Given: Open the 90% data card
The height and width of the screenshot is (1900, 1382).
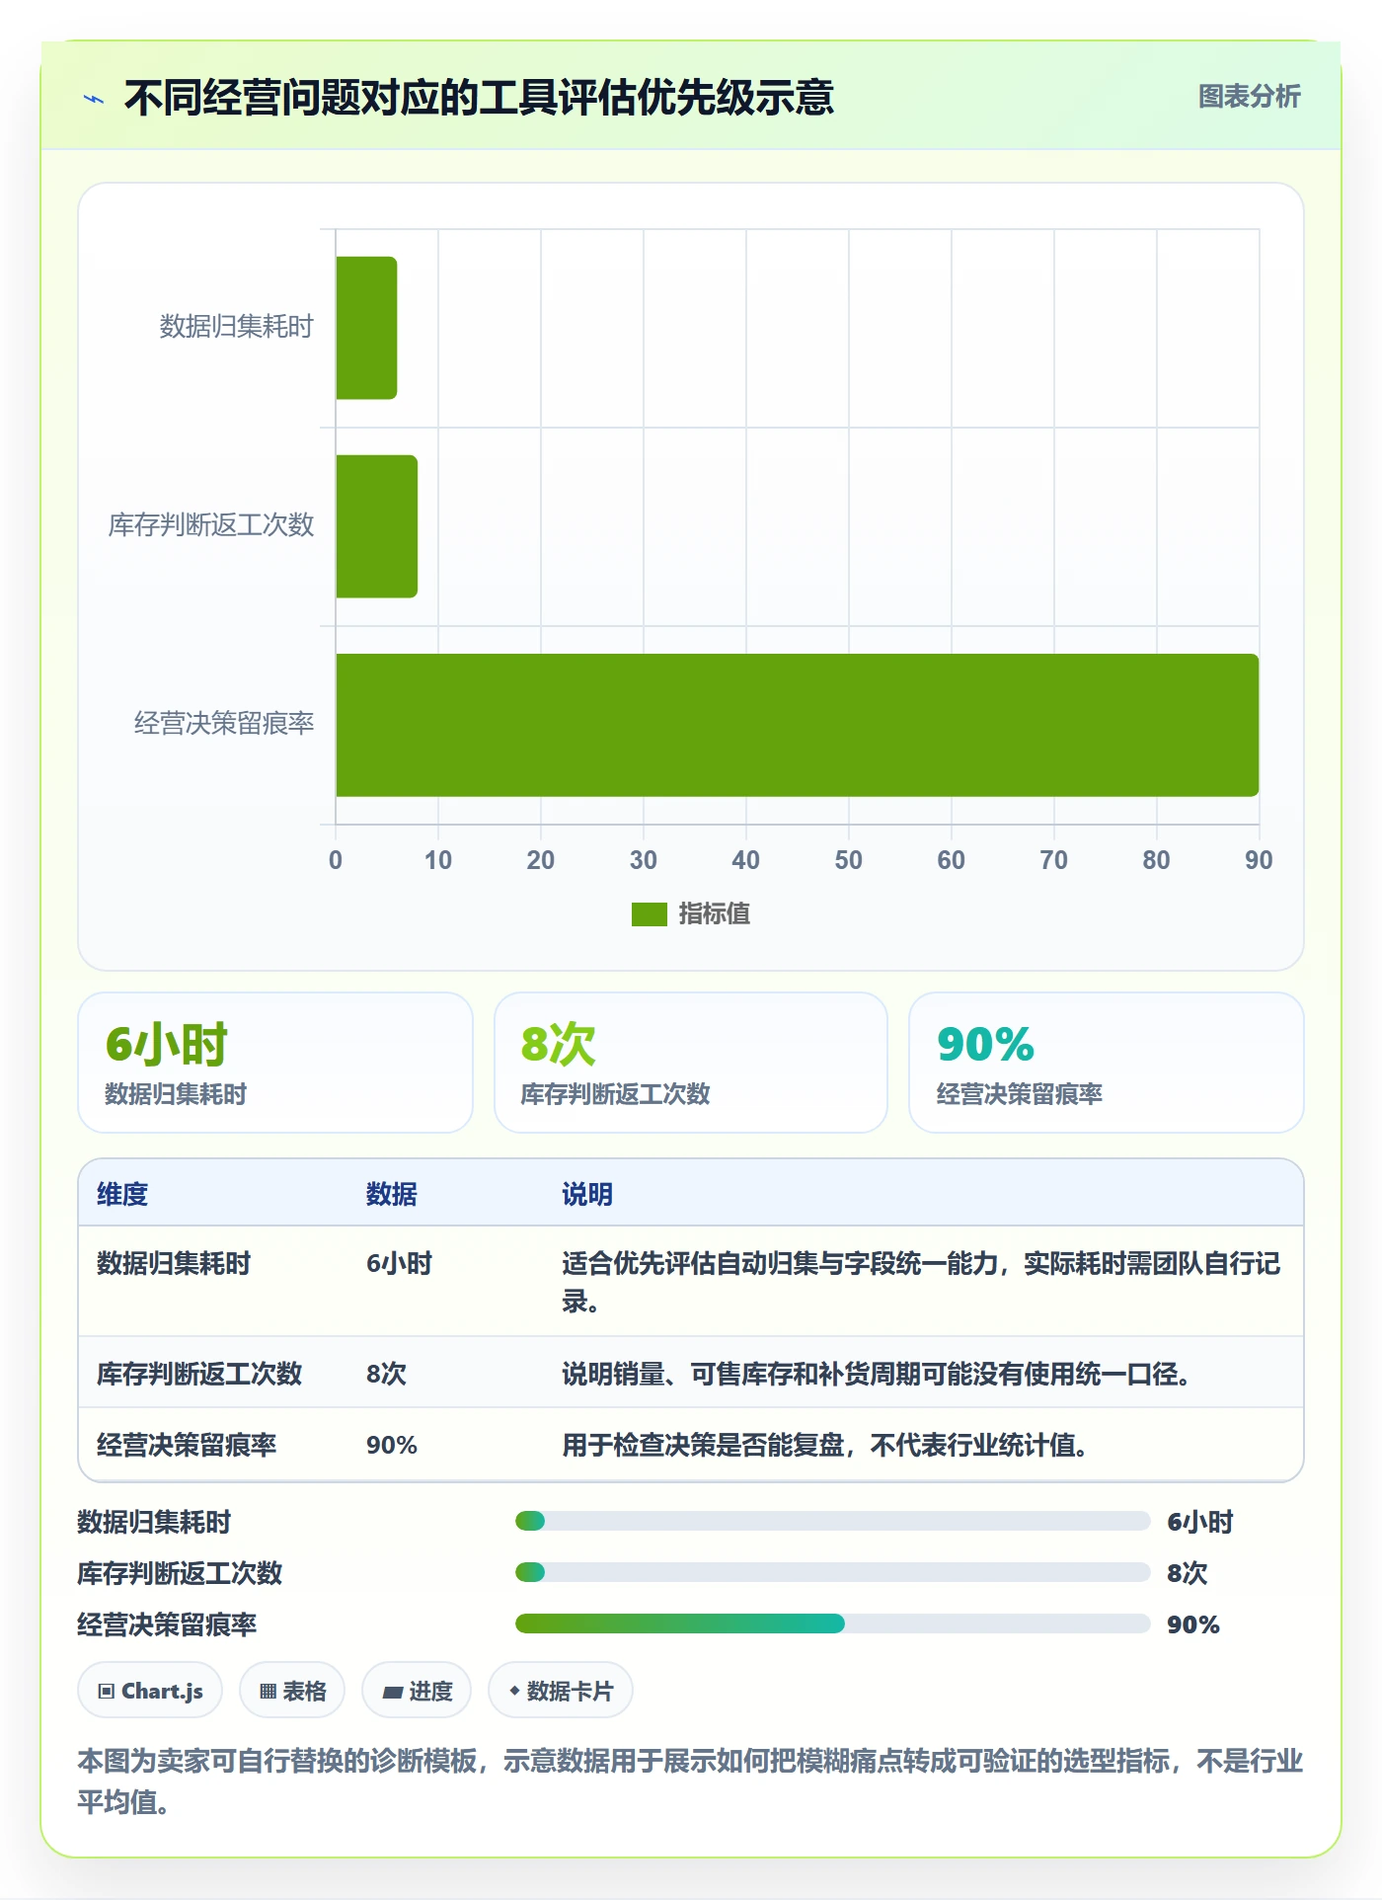Looking at the screenshot, I should (1107, 1063).
